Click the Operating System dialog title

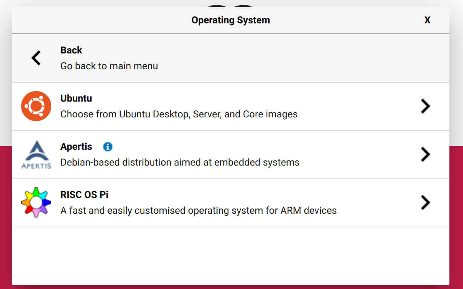(x=230, y=20)
